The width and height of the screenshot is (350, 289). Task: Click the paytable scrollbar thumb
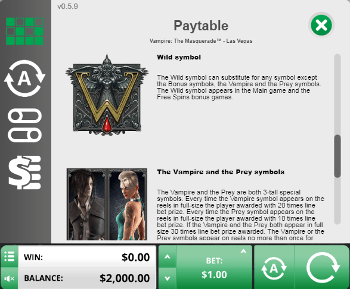(337, 156)
